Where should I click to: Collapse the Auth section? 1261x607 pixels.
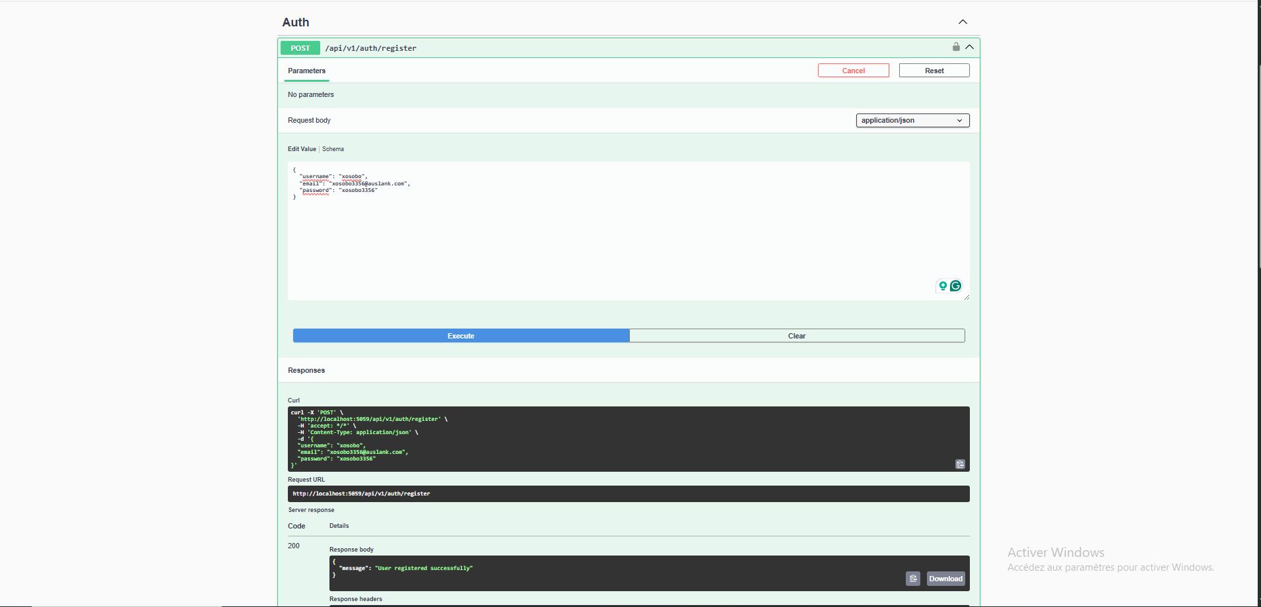point(963,22)
